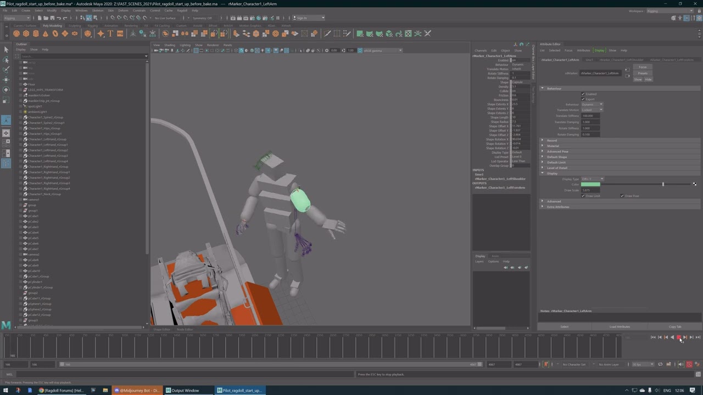This screenshot has width=703, height=395.
Task: Click the select output connection icon beside rdMarker
Action: (627, 76)
